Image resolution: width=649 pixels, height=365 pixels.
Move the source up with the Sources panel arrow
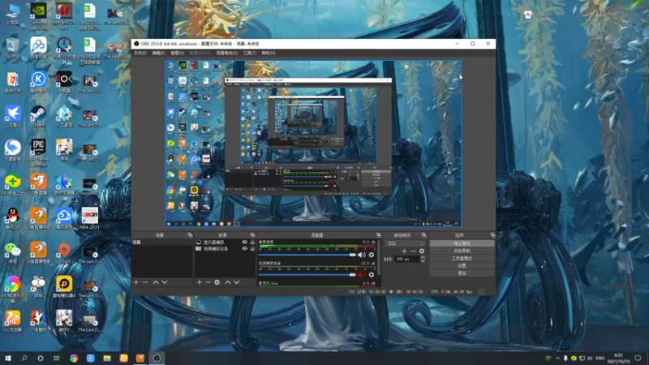point(228,282)
